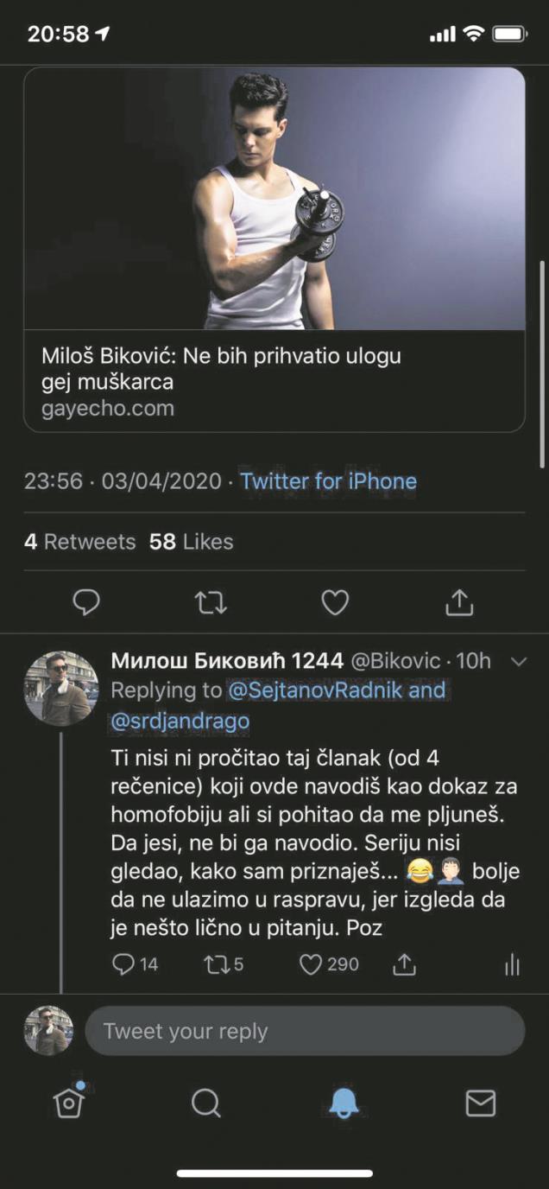Open the Messages envelope tab
Screen dimensions: 549x1189
(480, 1102)
